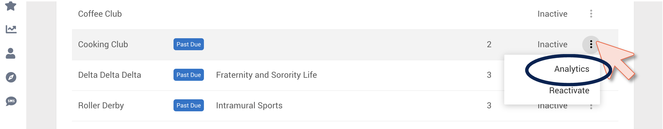Click the Delta Delta Delta Past Due badge
This screenshot has width=663, height=129.
point(189,75)
